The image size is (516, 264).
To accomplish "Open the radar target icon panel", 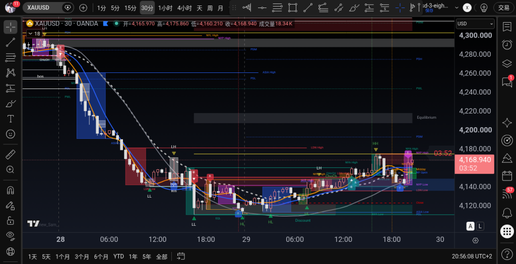I will (507, 140).
